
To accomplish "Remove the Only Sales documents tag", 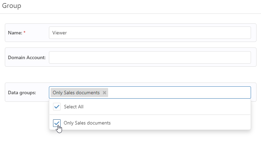I will [x=104, y=93].
